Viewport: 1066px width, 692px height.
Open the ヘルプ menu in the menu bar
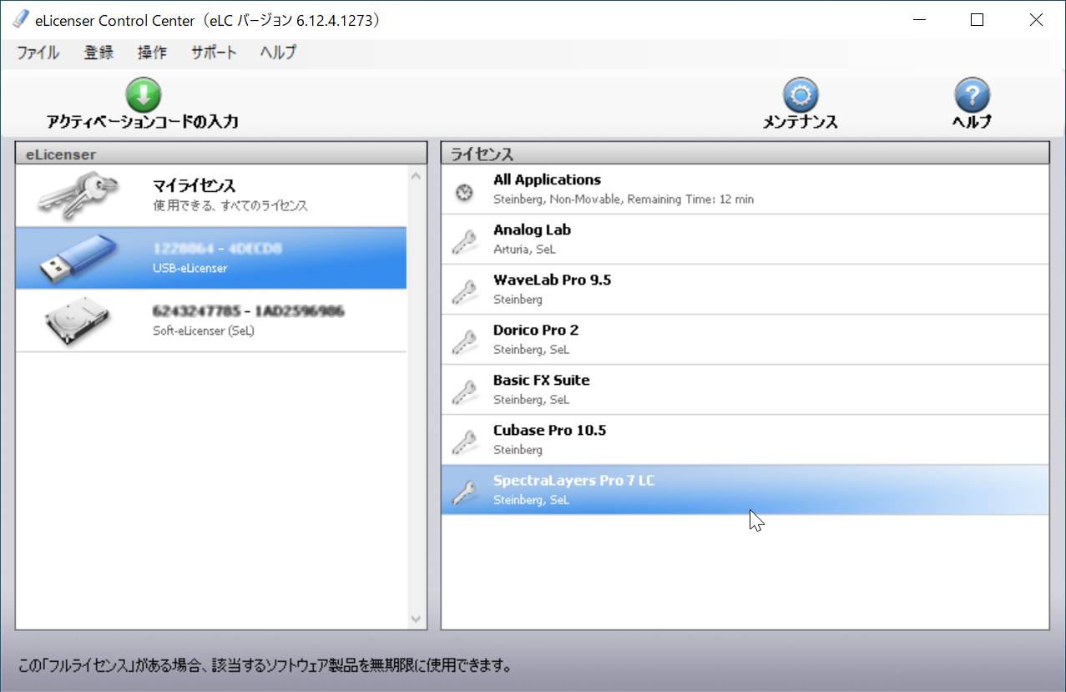click(x=278, y=53)
